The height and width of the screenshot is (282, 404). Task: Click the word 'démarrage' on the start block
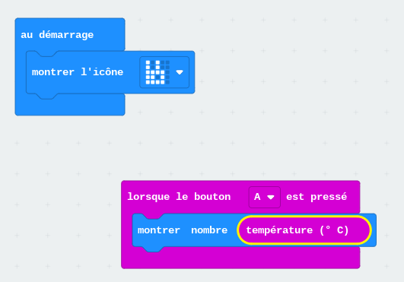coord(66,35)
